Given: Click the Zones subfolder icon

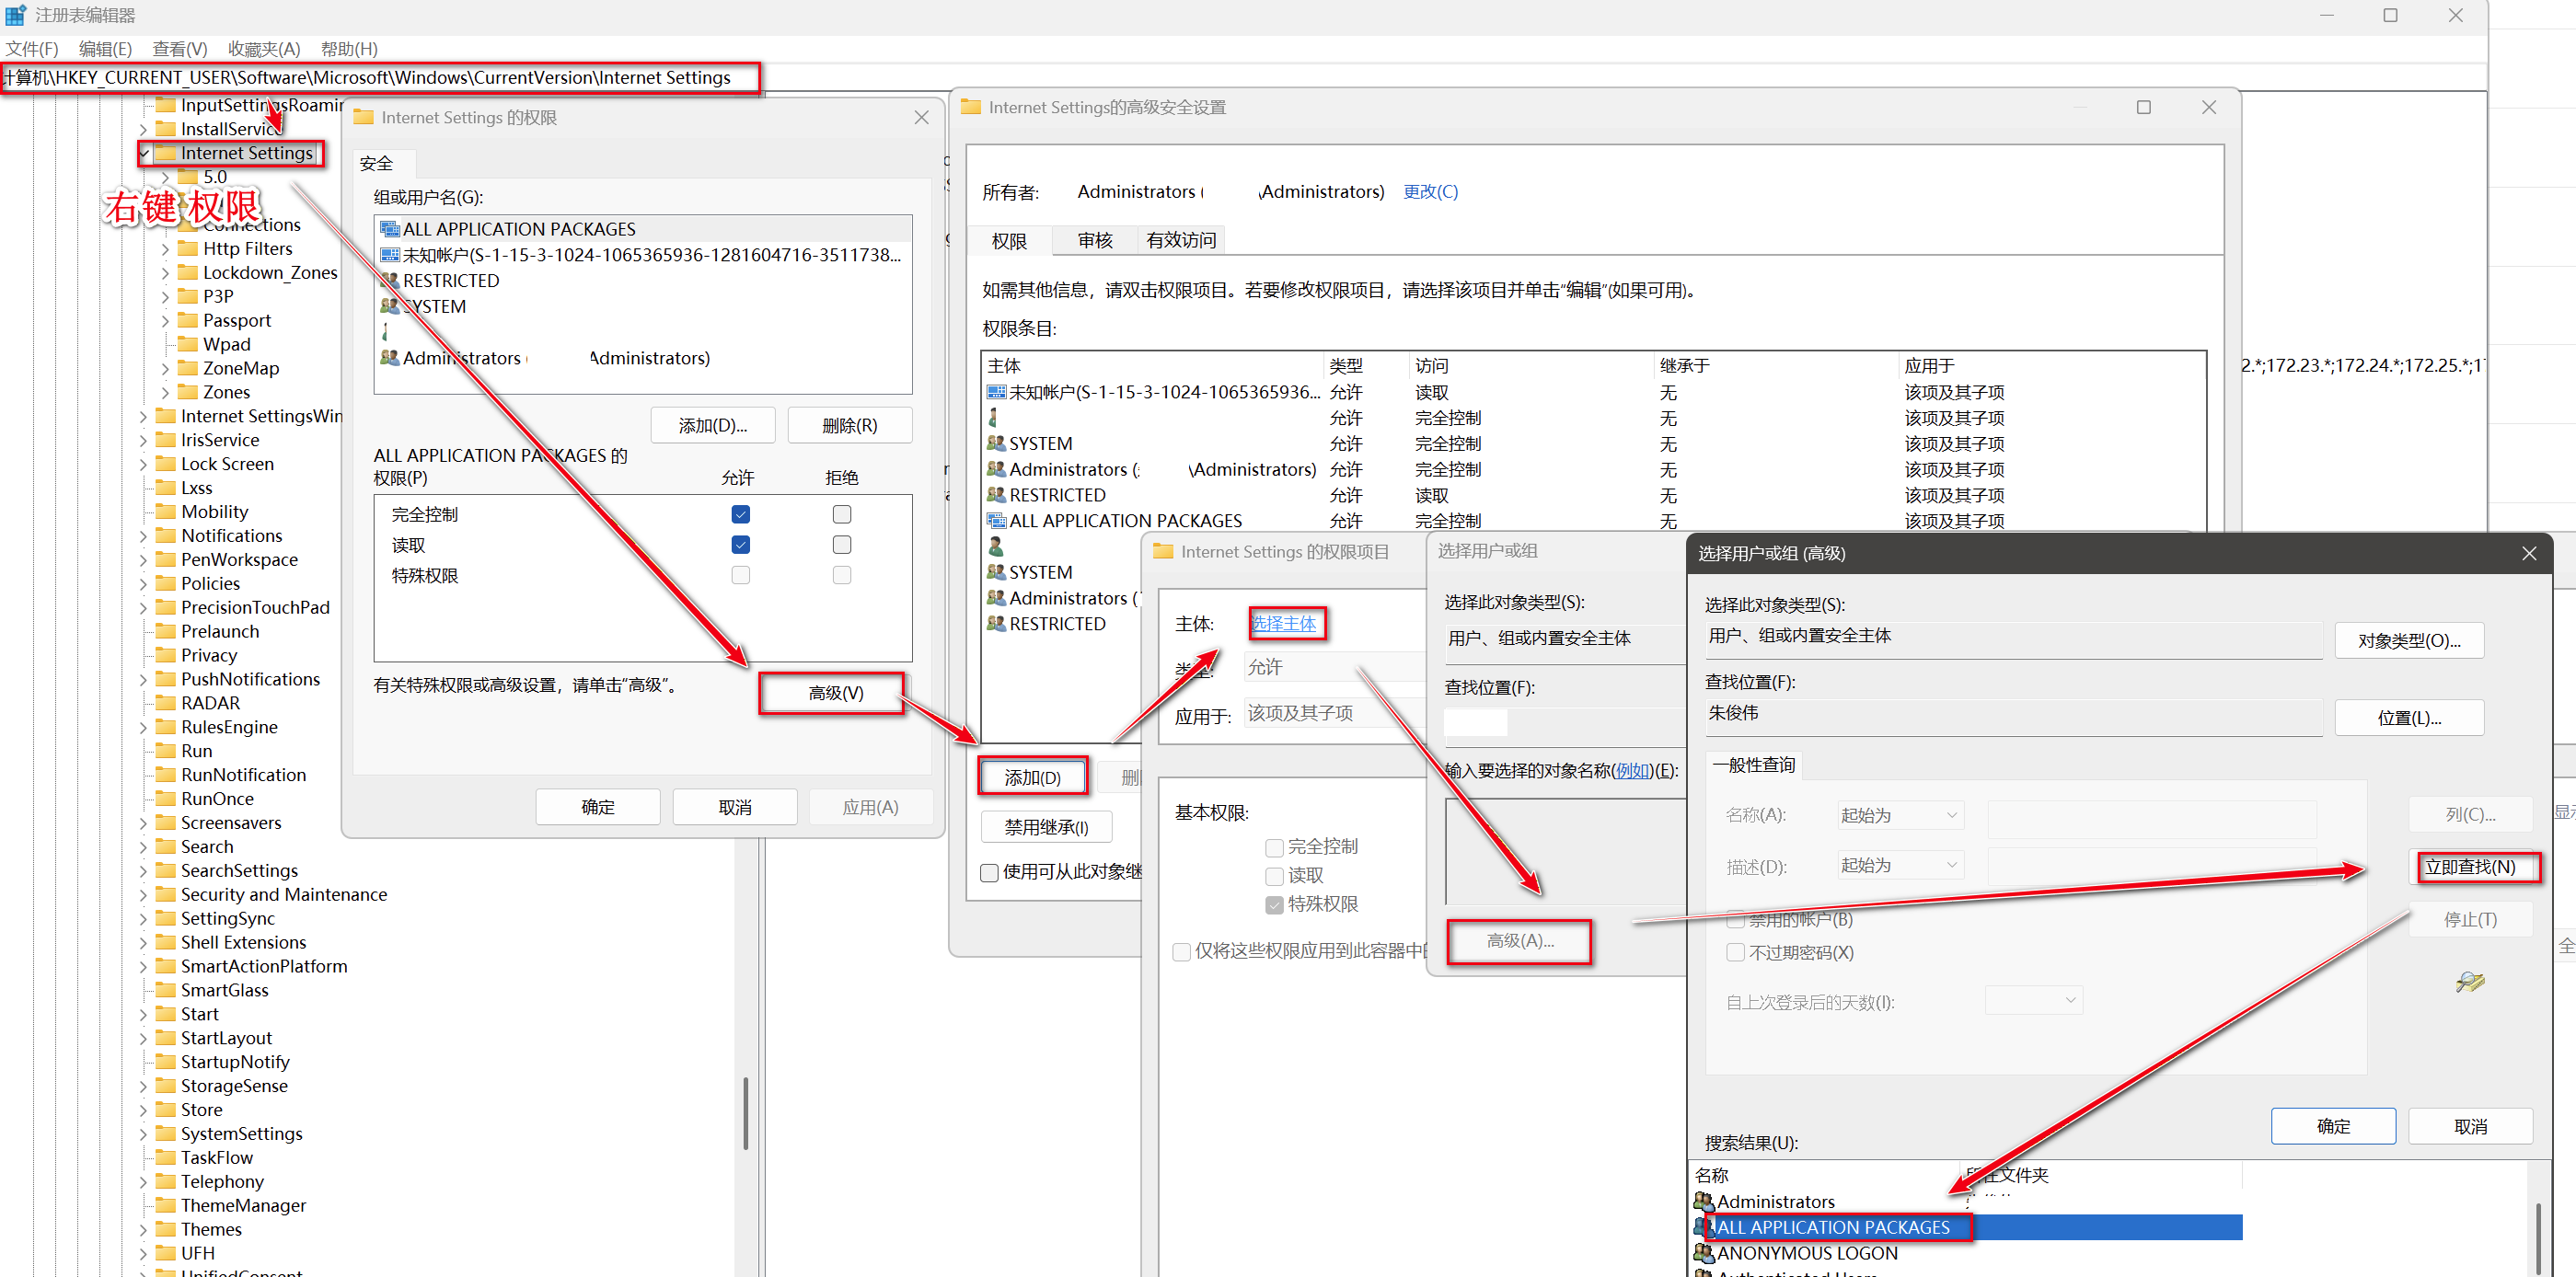Looking at the screenshot, I should [x=187, y=392].
